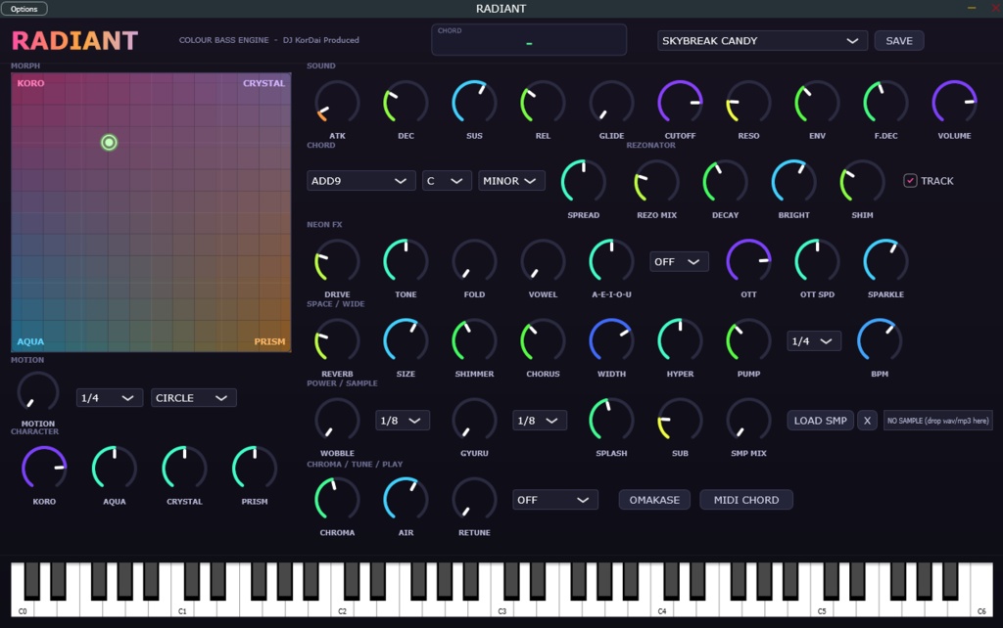Click the REL release knob
This screenshot has width=1003, height=628.
pos(543,103)
